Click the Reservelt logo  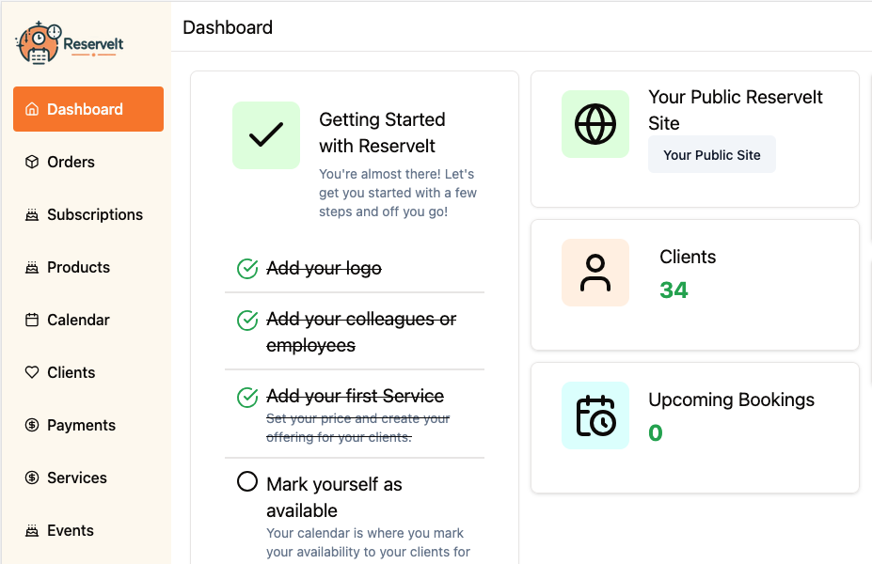pyautogui.click(x=68, y=40)
